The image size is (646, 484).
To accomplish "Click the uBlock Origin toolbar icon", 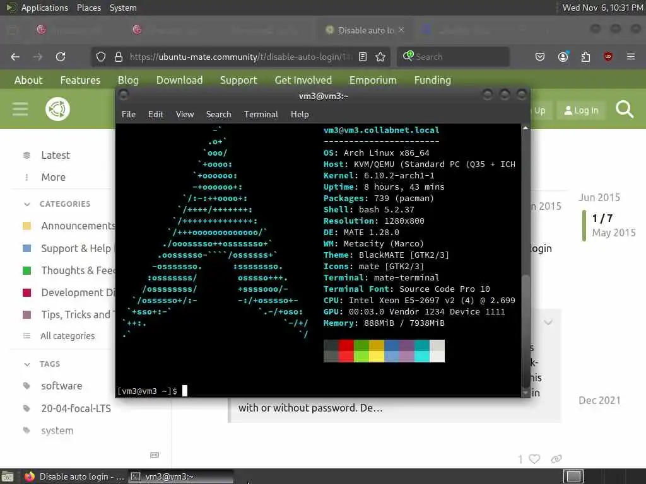I will (608, 57).
